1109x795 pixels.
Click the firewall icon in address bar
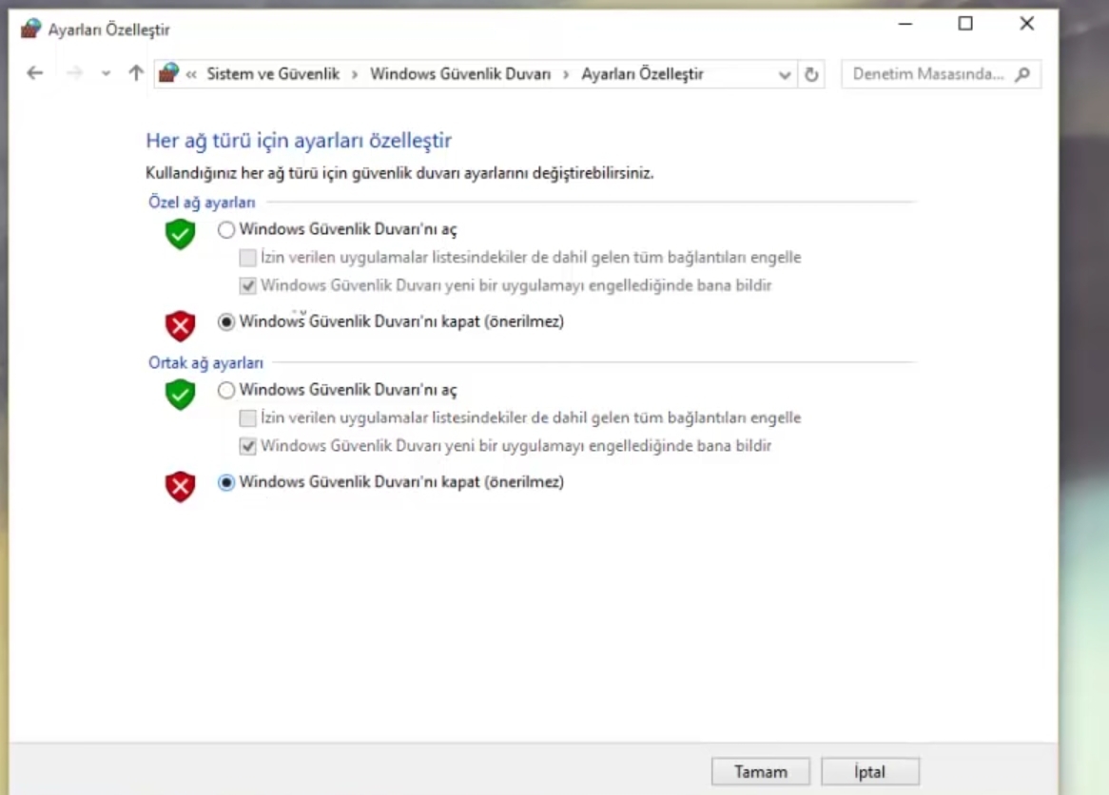point(169,73)
